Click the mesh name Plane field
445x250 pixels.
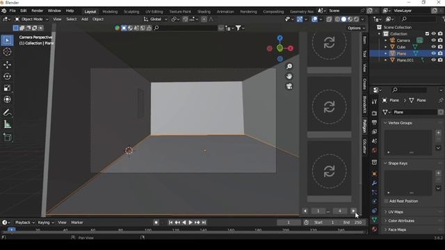tap(414, 112)
